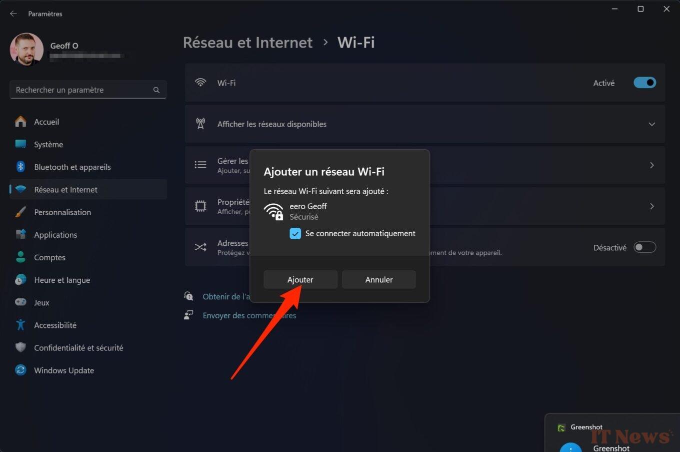Click the secured Wi-Fi icon in dialog
This screenshot has height=452, width=680.
point(273,211)
